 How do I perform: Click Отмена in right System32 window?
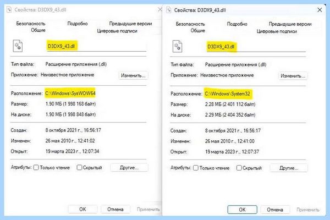(x=275, y=210)
